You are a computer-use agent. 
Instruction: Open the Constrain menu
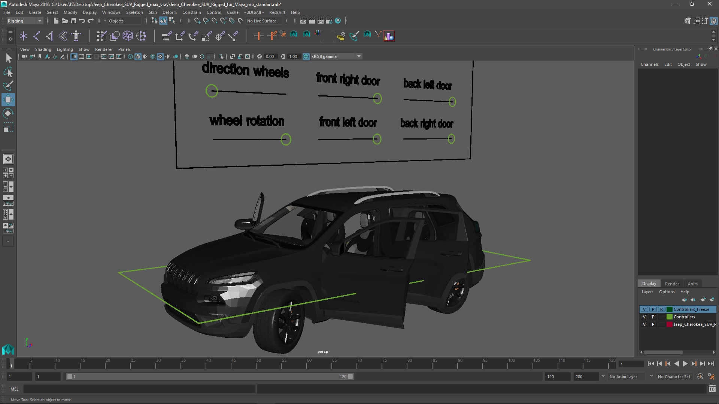click(191, 12)
